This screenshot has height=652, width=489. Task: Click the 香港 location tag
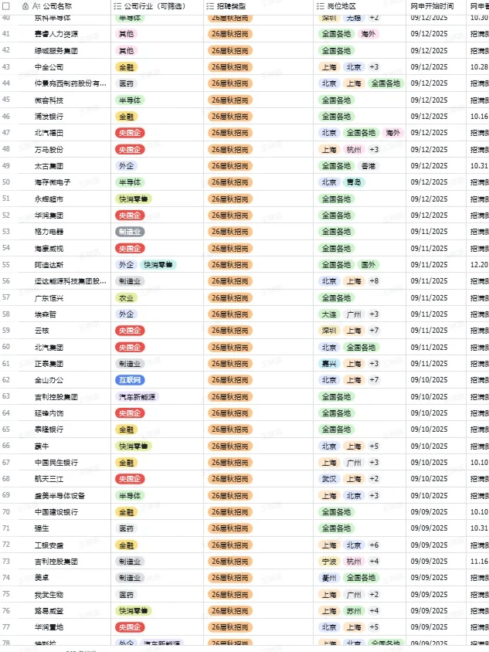pyautogui.click(x=368, y=166)
